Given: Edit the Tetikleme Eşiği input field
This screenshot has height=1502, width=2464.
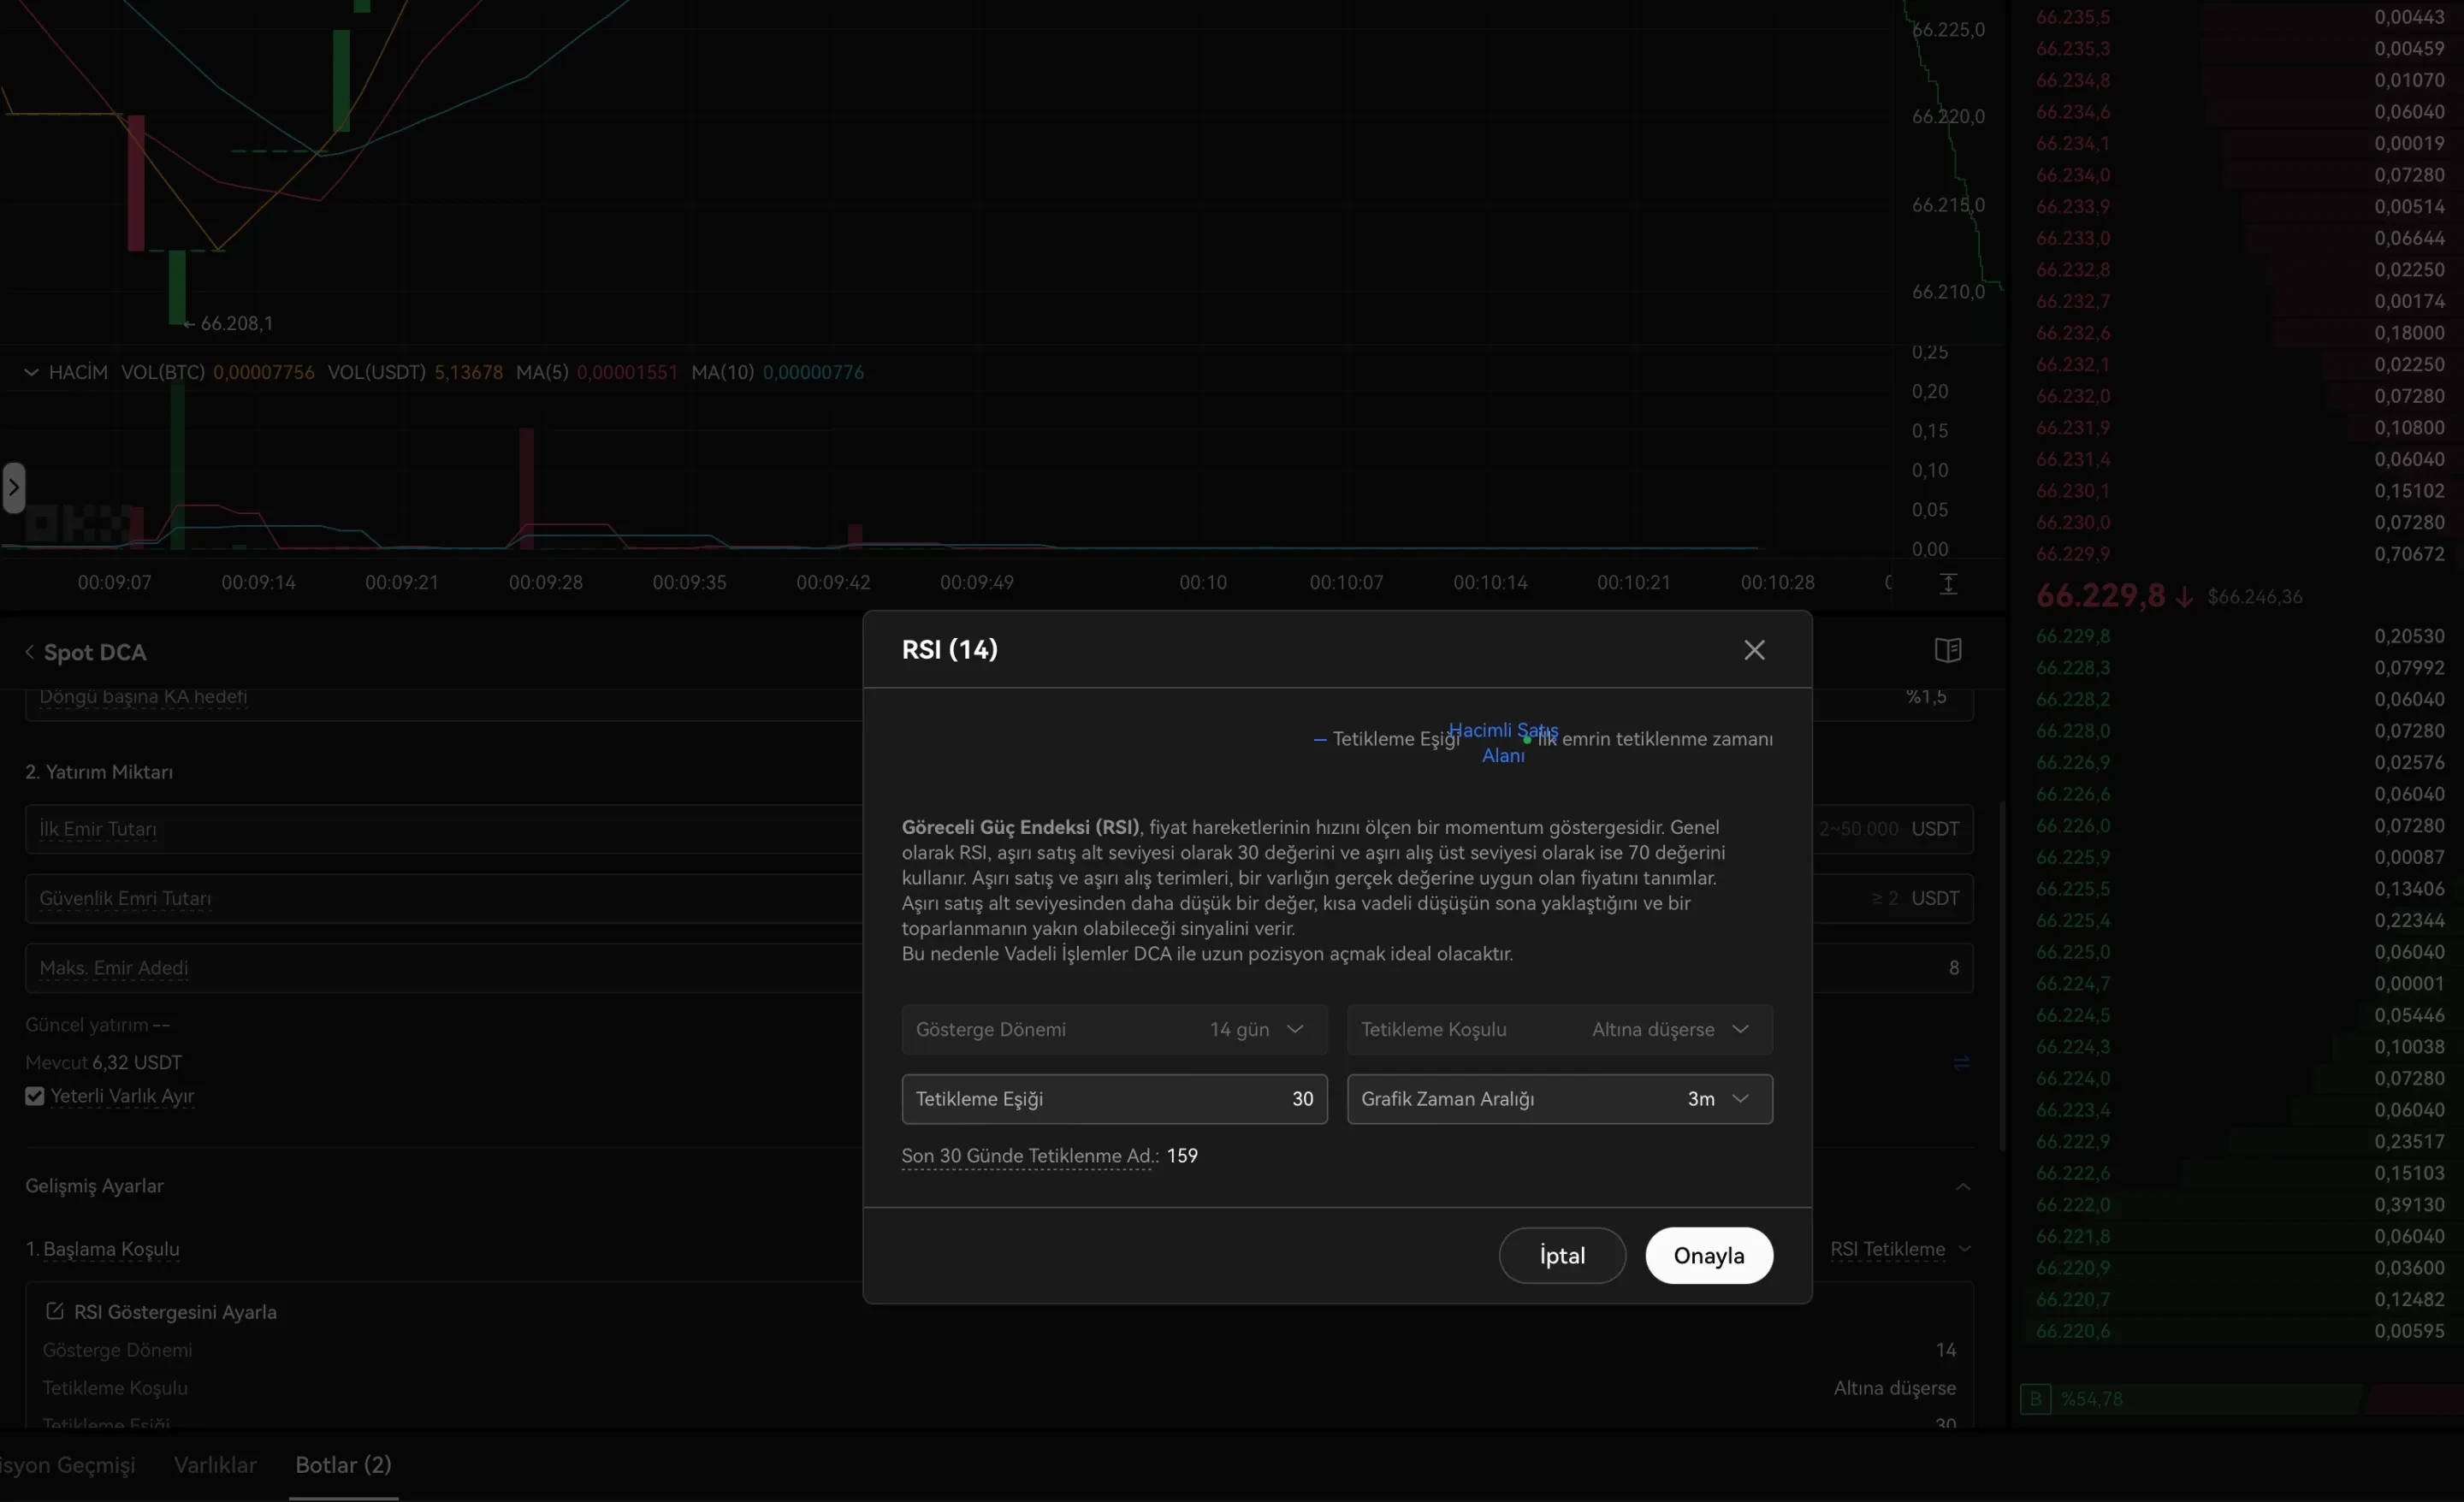Looking at the screenshot, I should [1114, 1099].
